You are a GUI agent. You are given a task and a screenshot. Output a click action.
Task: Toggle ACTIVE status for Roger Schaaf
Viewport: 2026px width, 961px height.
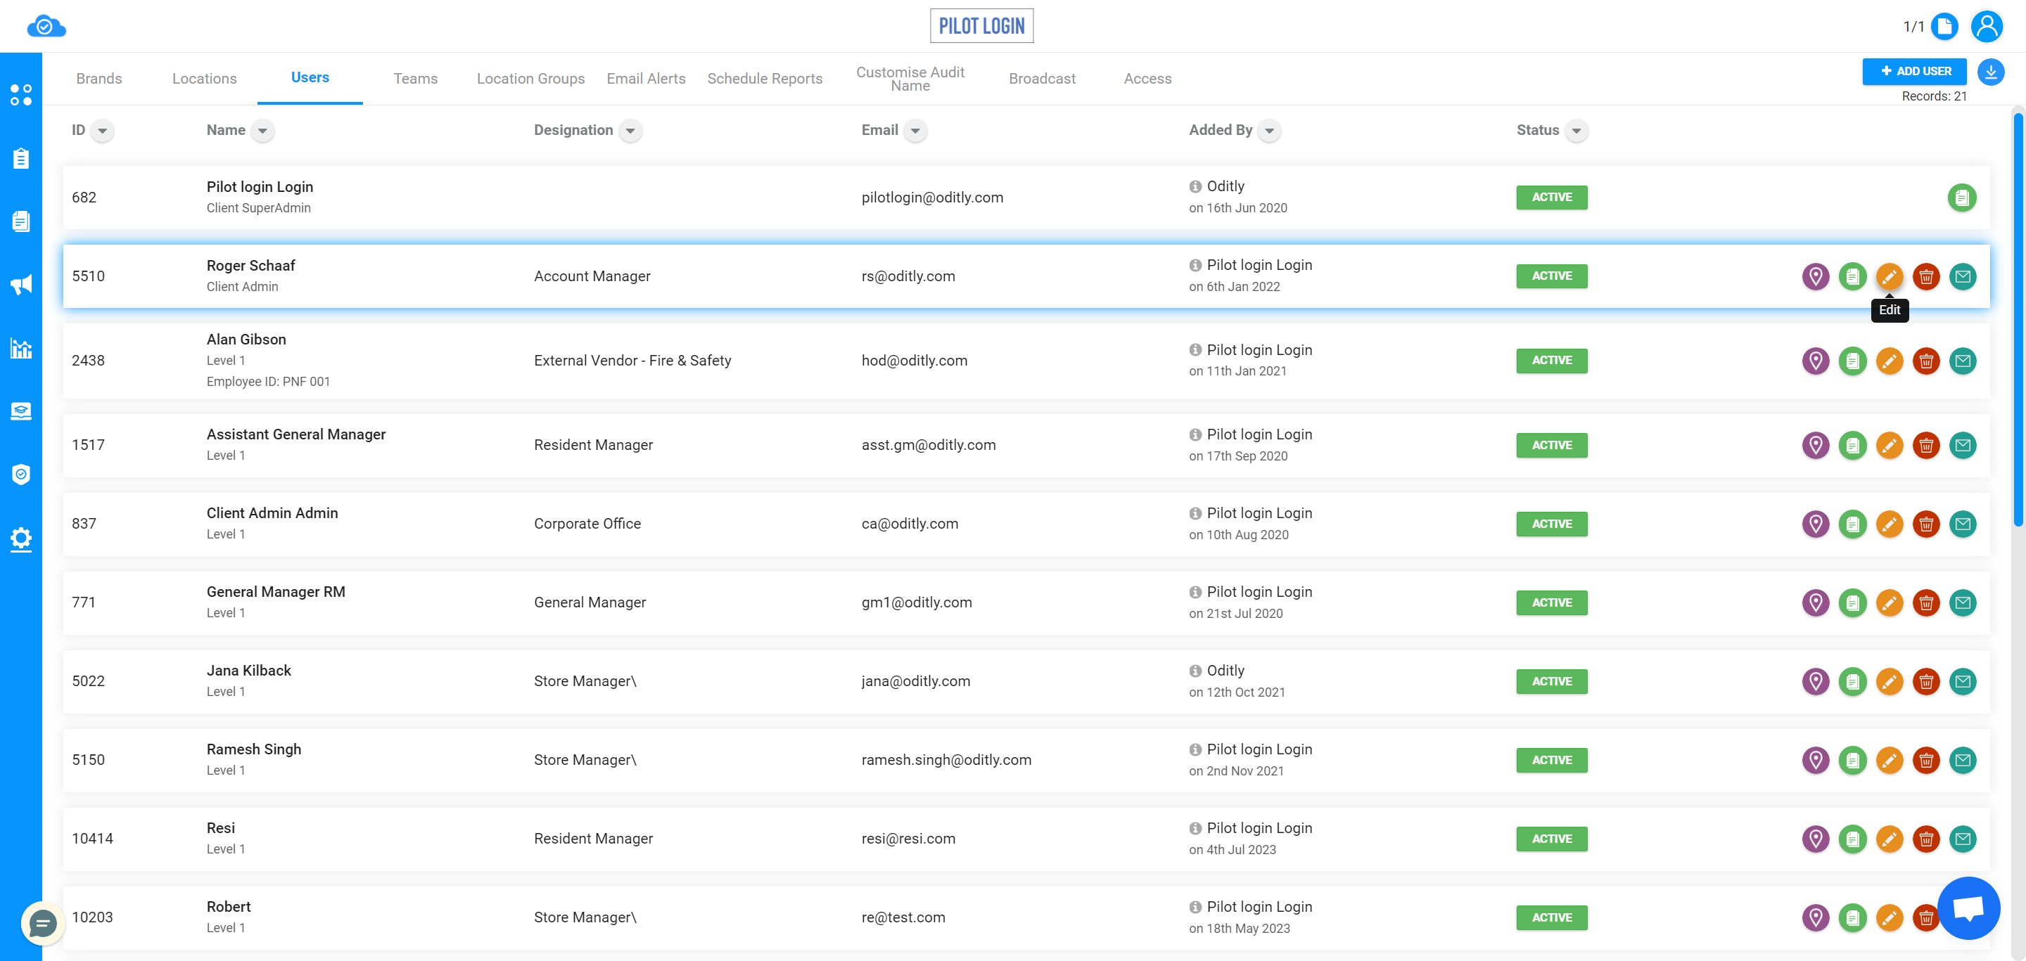[x=1552, y=275]
